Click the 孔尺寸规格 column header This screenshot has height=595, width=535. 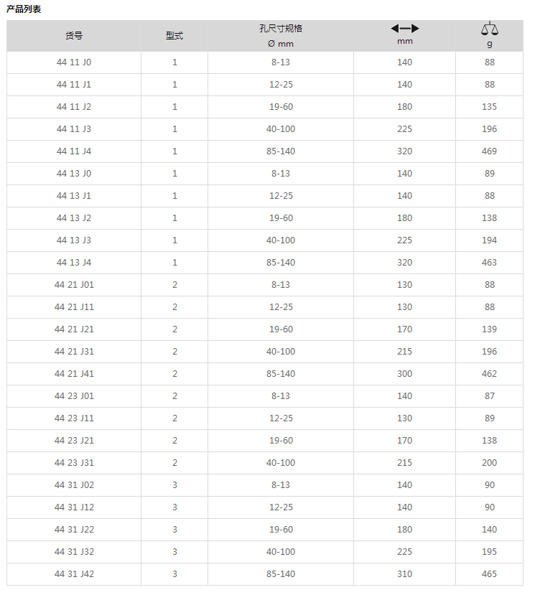click(x=281, y=29)
